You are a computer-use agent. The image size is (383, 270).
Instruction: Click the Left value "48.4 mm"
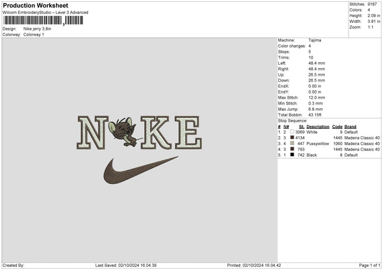(317, 63)
